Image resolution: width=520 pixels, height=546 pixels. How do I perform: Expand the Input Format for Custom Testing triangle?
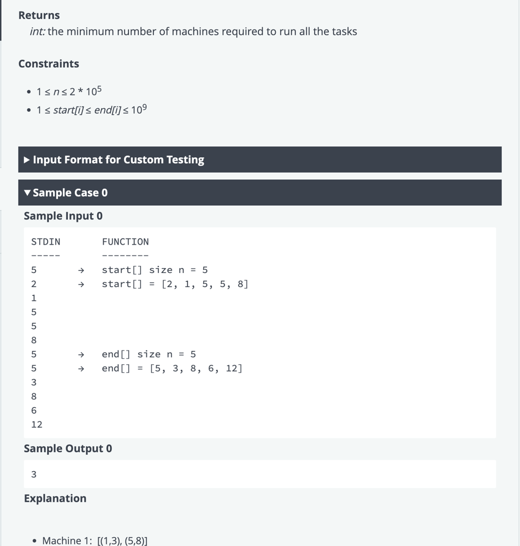click(27, 160)
